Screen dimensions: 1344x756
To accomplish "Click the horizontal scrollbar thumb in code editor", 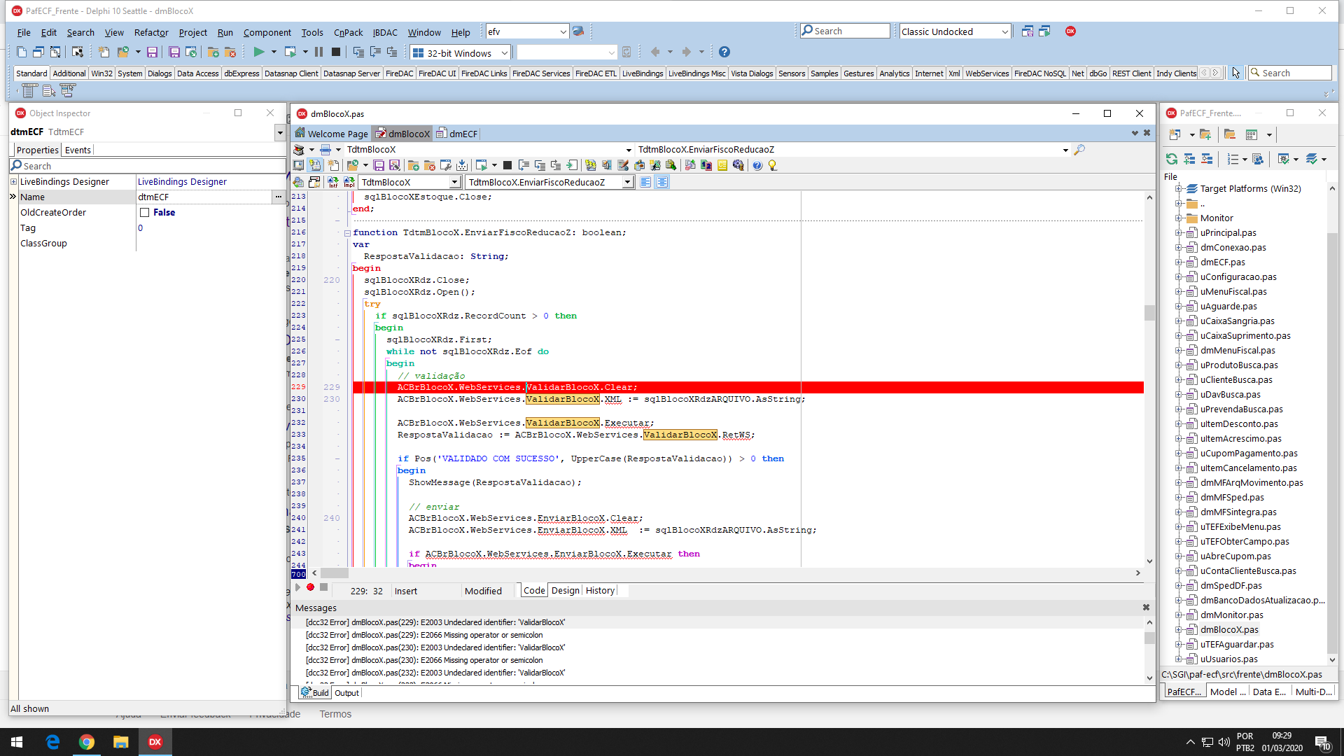I will point(335,573).
